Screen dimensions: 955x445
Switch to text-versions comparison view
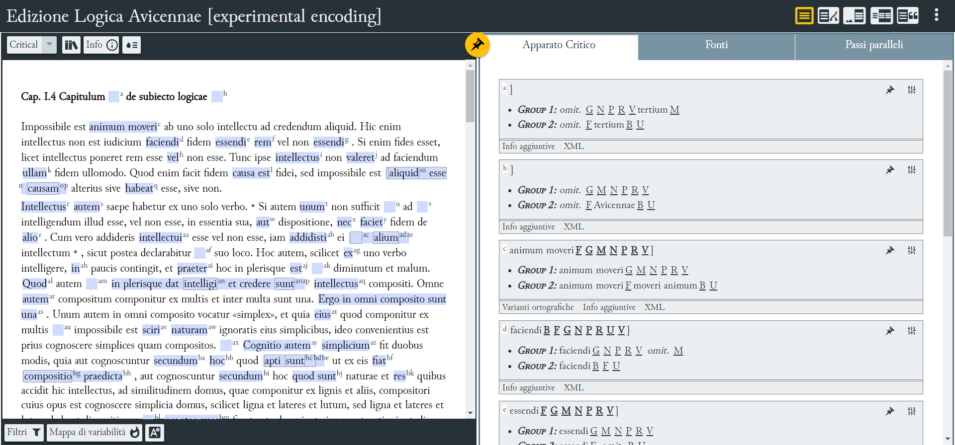881,16
